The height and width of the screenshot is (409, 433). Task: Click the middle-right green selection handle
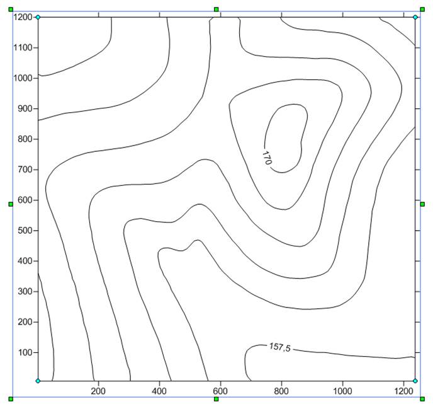[422, 204]
